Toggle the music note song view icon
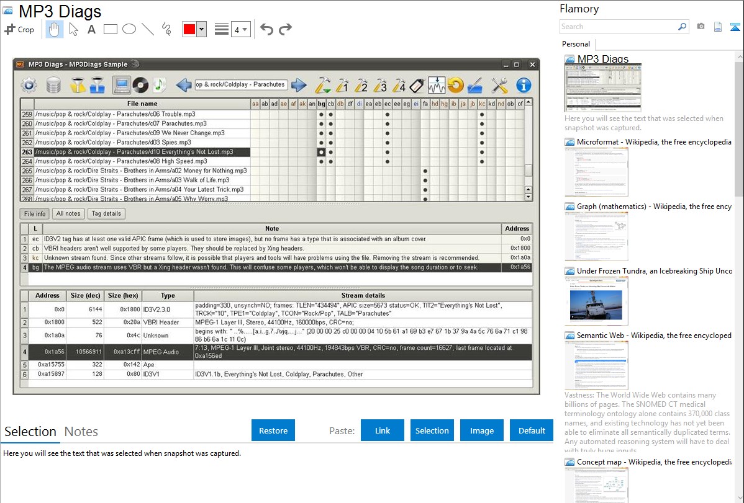744x503 pixels. pyautogui.click(x=159, y=86)
